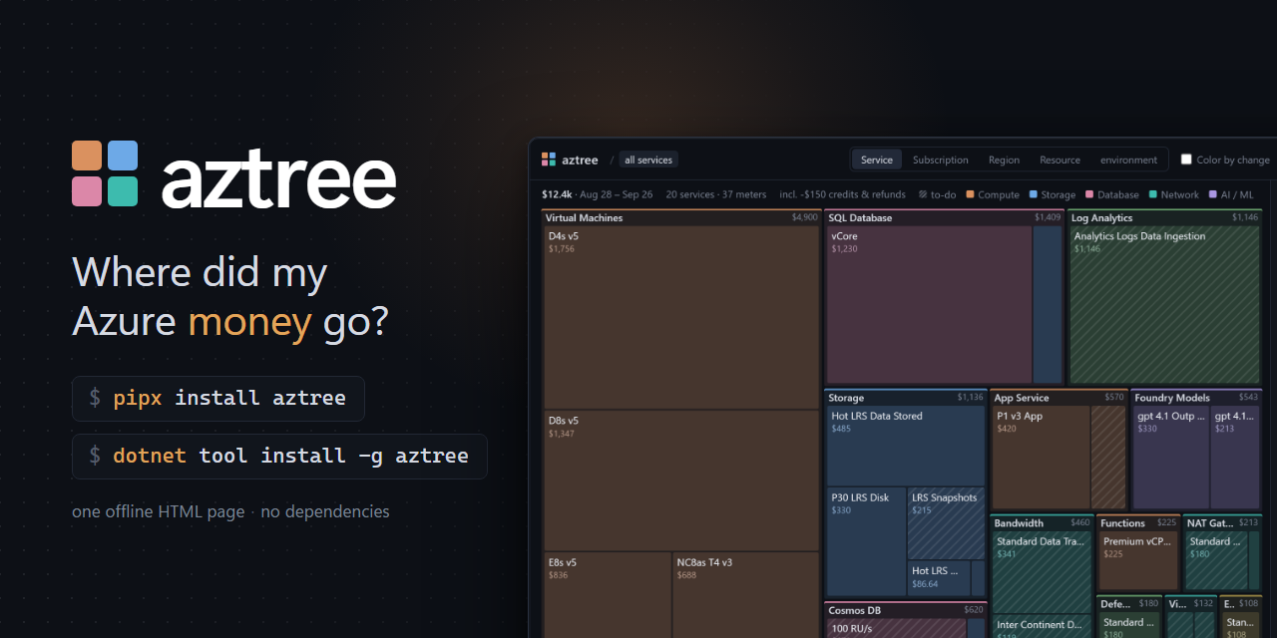Click the Compute legend color swatch

(x=970, y=194)
